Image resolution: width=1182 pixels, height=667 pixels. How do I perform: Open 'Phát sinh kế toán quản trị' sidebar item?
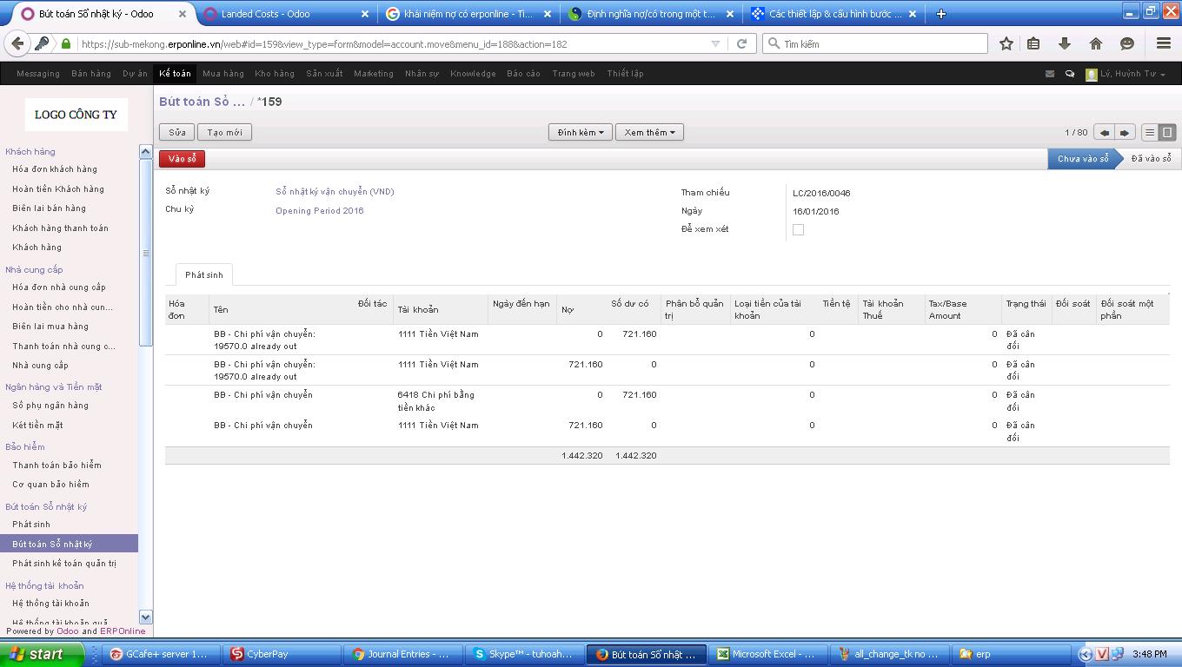coord(64,564)
